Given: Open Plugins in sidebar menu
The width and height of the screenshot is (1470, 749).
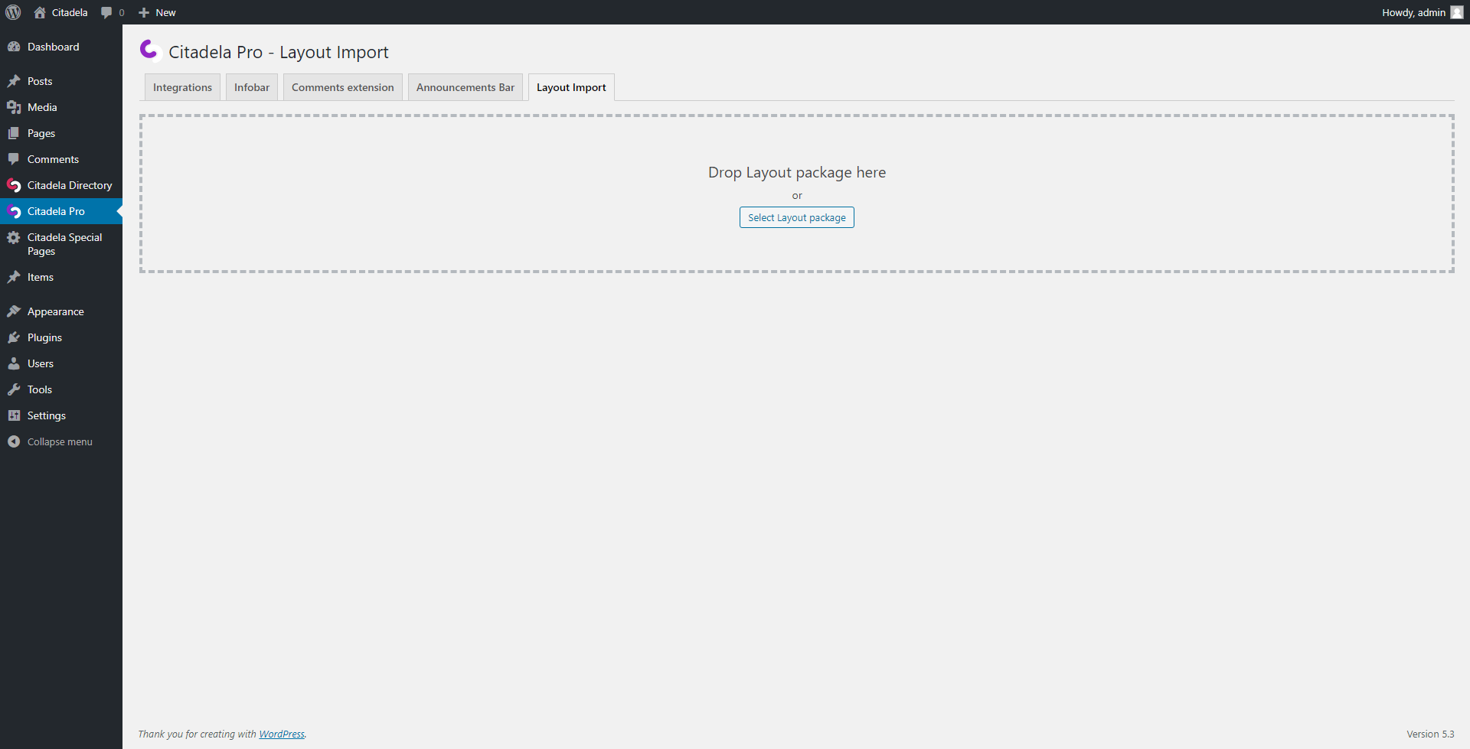Looking at the screenshot, I should [x=61, y=337].
